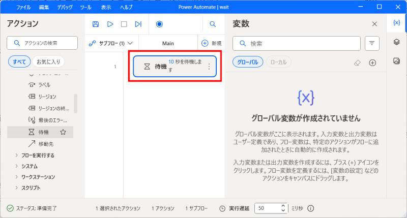Screen dimensions: 407x218
Task: Open the search magnifier in the flow toolbar
Action: (213, 24)
